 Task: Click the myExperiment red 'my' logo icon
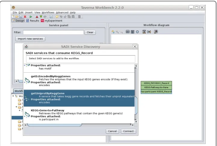(x=42, y=21)
